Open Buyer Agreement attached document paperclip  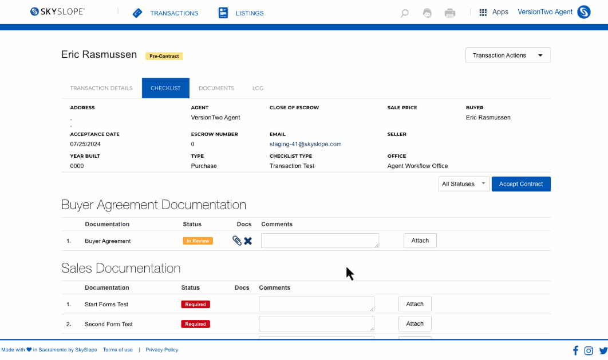tap(237, 241)
